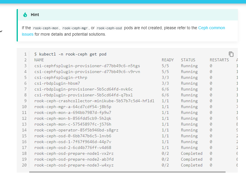
Task: Click the rook-ceph-mgr inline code
Action: pos(75,28)
